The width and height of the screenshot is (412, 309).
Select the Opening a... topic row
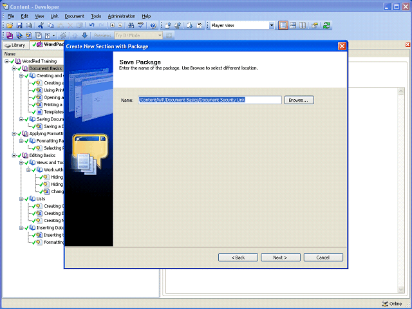53,97
